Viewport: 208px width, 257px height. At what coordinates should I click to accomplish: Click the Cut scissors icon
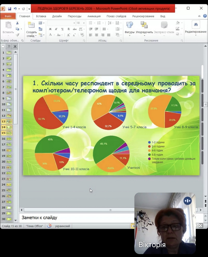point(17,23)
